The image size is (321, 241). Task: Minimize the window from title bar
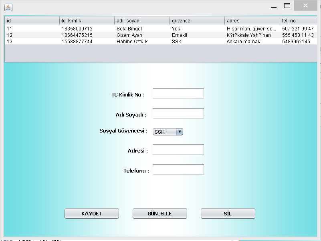tap(273, 6)
